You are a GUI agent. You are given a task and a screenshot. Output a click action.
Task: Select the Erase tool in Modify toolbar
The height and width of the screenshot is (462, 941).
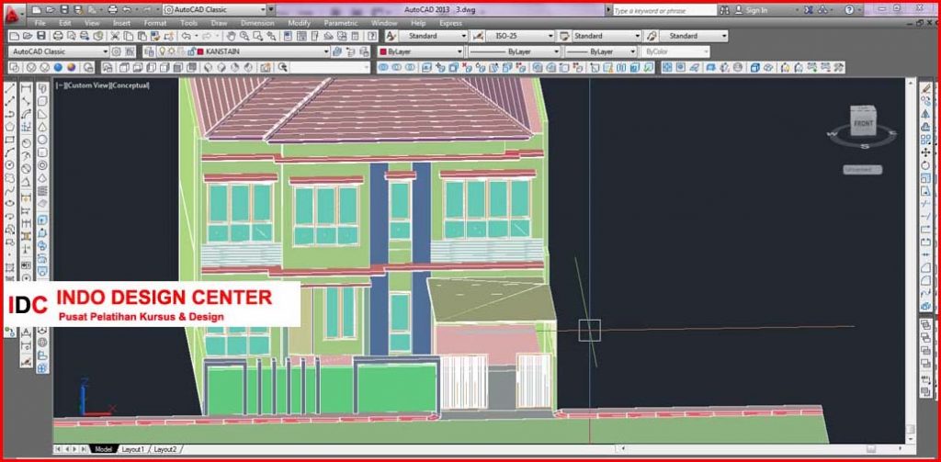click(926, 89)
